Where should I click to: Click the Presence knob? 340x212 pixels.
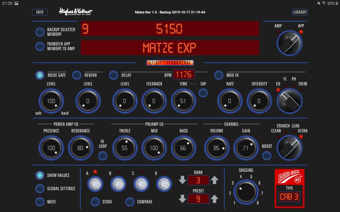coord(51,148)
